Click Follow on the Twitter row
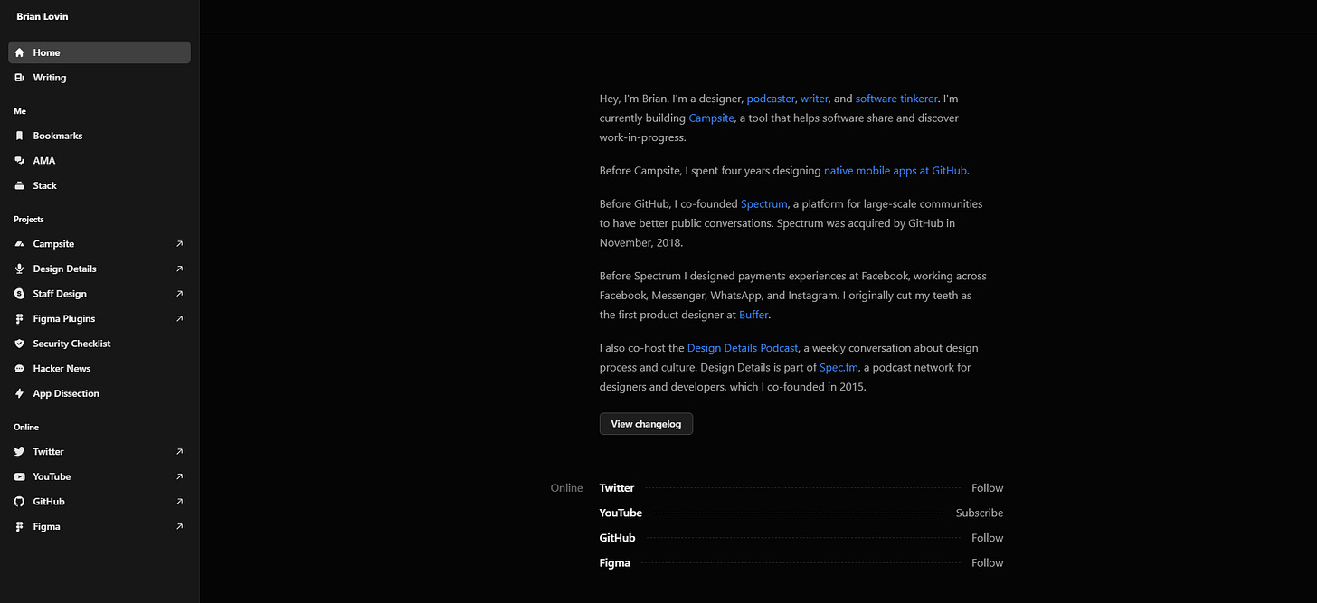 pos(988,488)
